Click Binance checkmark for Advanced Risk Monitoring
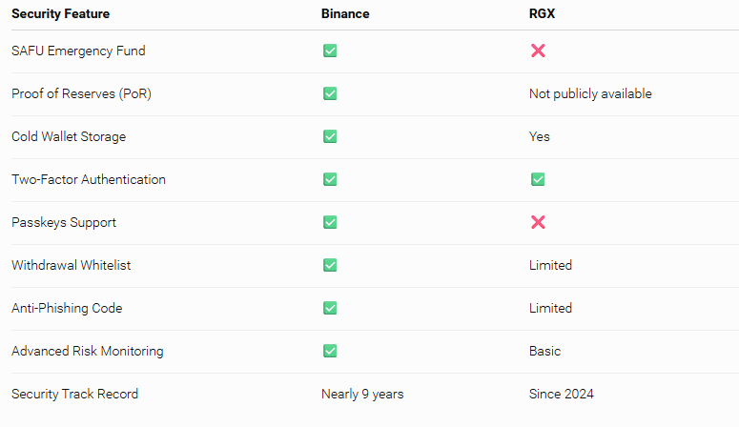The height and width of the screenshot is (427, 739). [330, 351]
